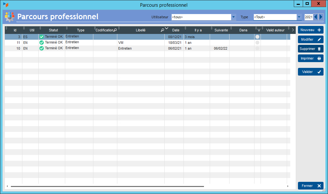Click the printer icon on Imprimer button

pyautogui.click(x=319, y=59)
